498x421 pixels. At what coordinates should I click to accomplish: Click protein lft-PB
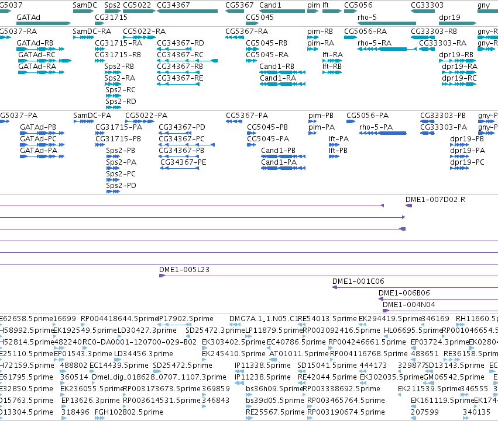tap(334, 156)
